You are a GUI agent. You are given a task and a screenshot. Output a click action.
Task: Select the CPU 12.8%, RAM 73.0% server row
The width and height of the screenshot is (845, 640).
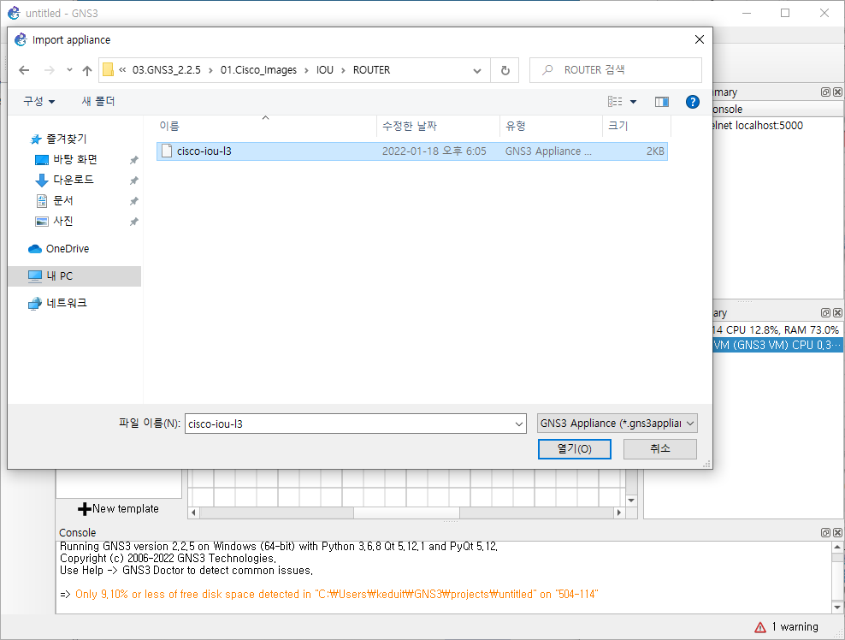(777, 330)
